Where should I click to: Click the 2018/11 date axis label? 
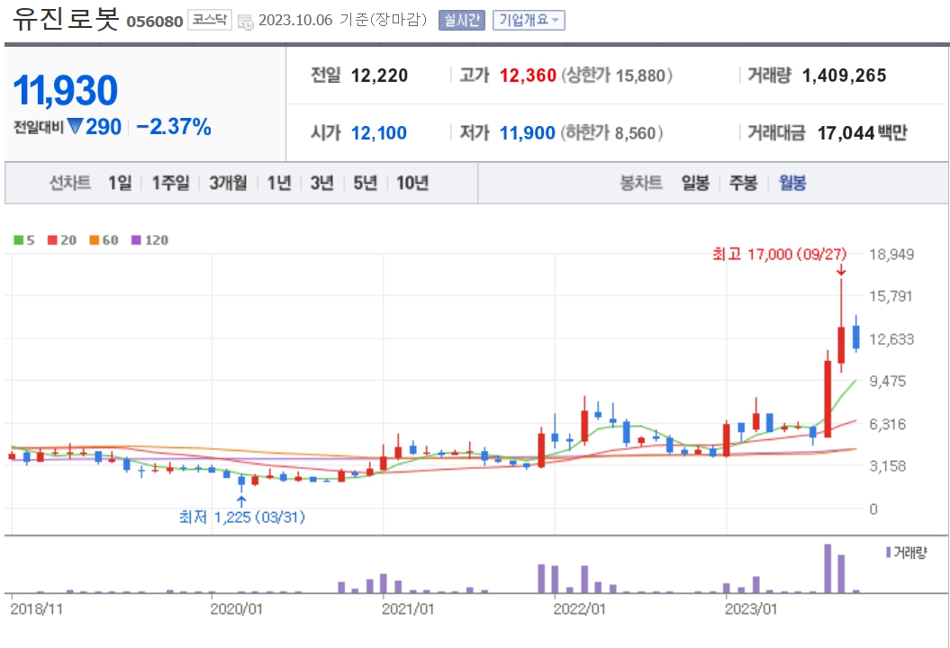pos(36,609)
